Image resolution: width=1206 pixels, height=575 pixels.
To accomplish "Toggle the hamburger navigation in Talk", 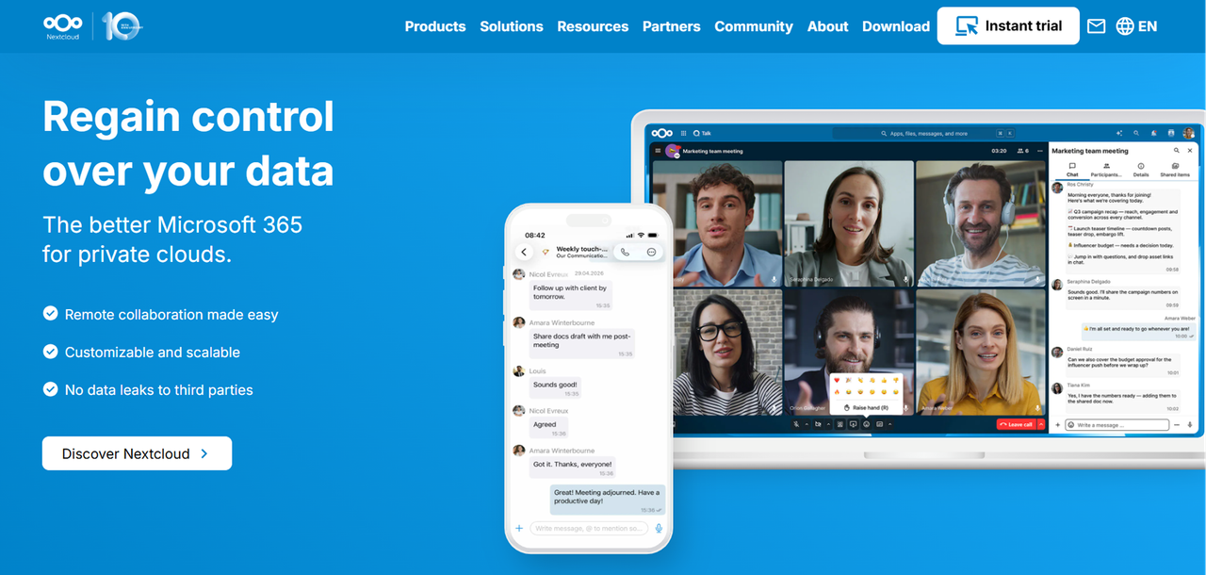I will tap(658, 151).
